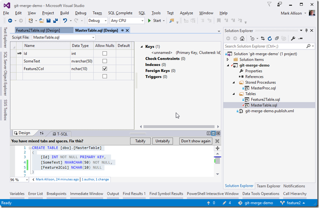
Task: Click the Save All icon
Action: pyautogui.click(x=55, y=21)
